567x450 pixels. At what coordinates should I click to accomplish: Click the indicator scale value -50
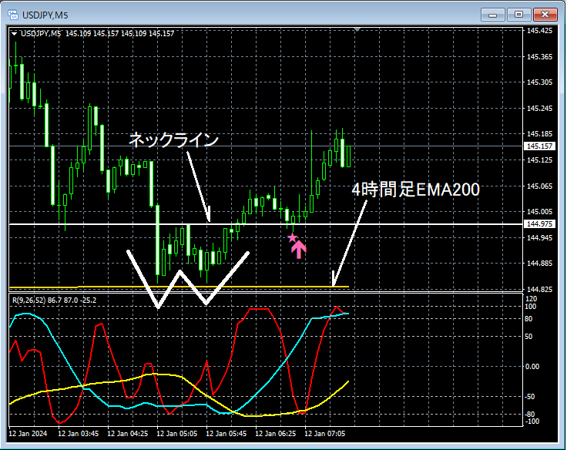[x=530, y=397]
